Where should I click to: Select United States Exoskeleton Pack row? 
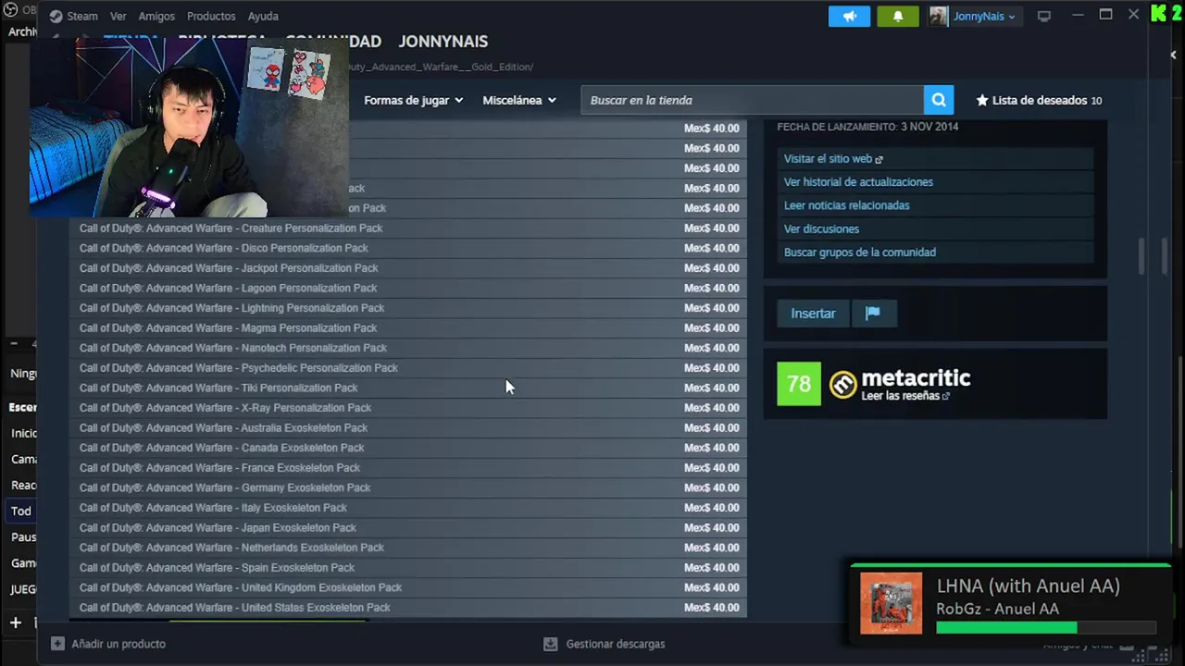tap(407, 608)
